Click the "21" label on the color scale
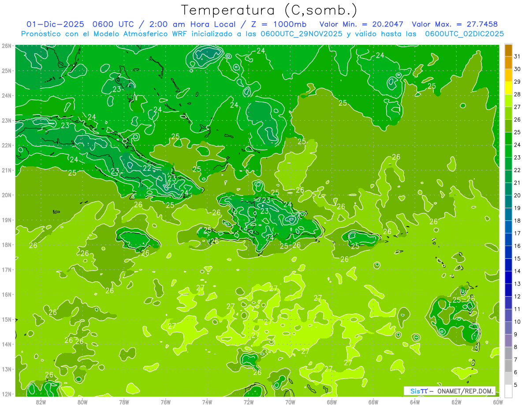The width and height of the screenshot is (529, 408). [x=518, y=183]
